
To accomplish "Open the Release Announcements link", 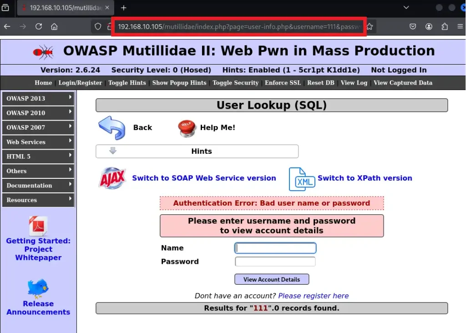I will tap(38, 308).
